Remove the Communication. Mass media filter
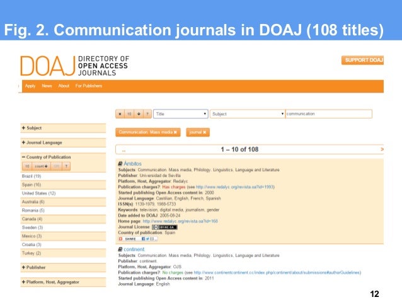 tap(175, 132)
